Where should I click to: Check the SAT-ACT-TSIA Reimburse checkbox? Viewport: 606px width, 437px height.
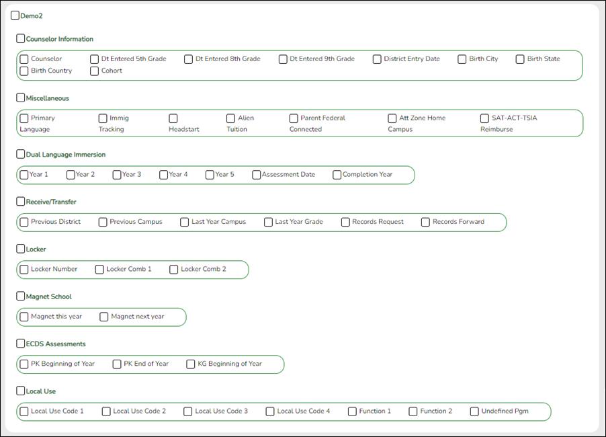click(x=484, y=118)
